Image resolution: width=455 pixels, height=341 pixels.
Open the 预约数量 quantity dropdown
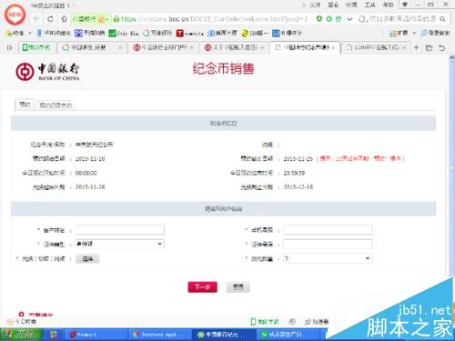click(328, 258)
